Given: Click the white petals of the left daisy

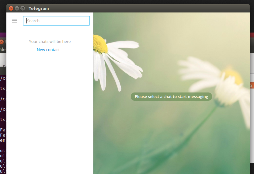Looking at the screenshot, I should pyautogui.click(x=122, y=61).
